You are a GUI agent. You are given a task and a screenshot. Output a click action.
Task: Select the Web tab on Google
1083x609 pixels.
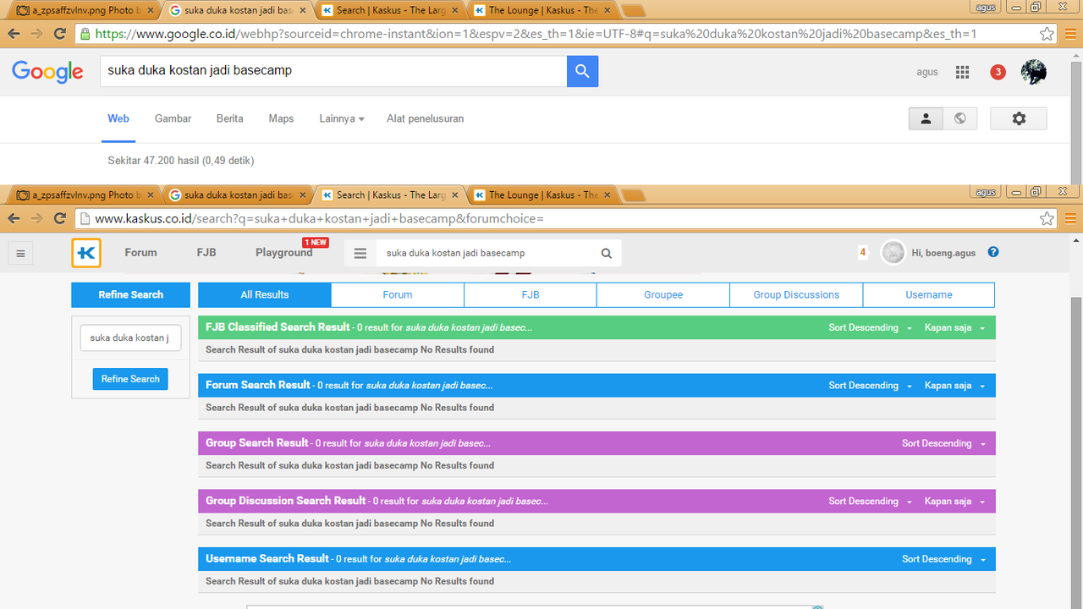tap(118, 118)
